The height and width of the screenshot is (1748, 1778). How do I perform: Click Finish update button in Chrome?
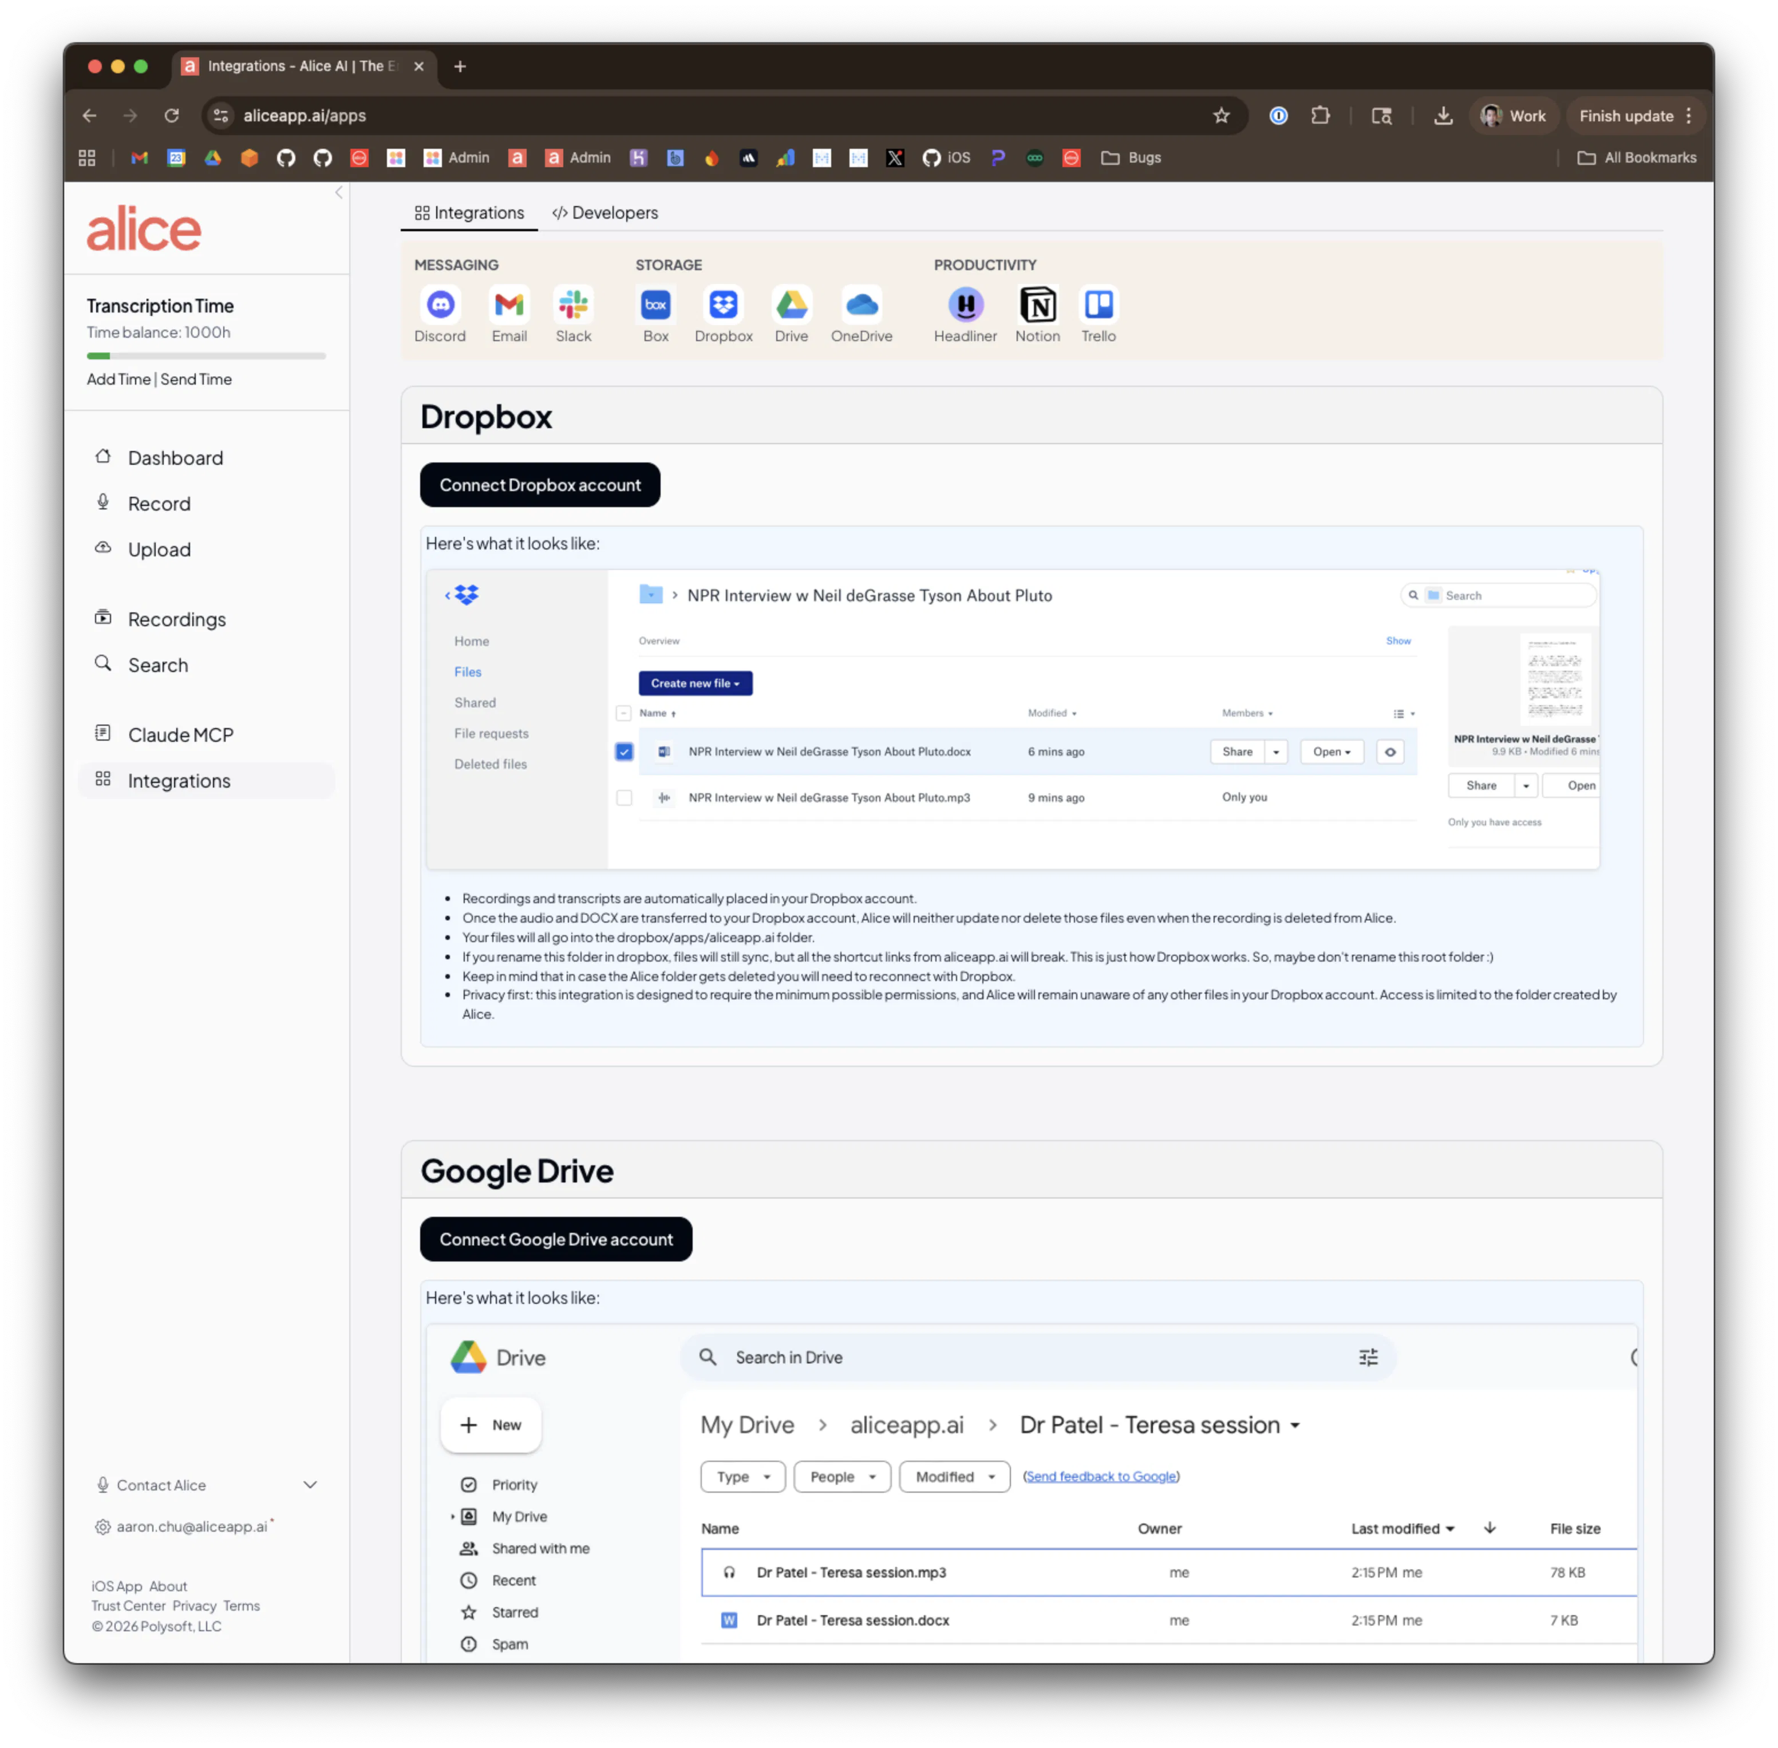point(1637,116)
